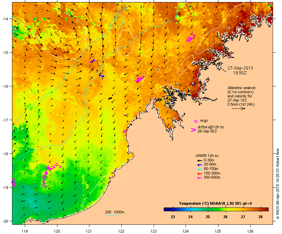282x234 pixels.
Task: Click the drifters@12h to label
Action: pos(210,127)
